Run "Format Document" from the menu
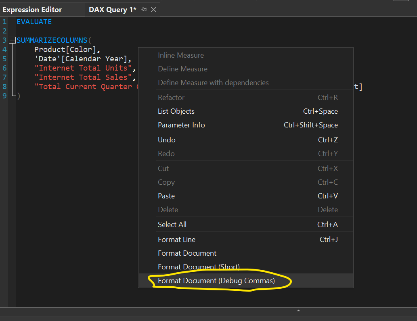The image size is (417, 321). [187, 253]
